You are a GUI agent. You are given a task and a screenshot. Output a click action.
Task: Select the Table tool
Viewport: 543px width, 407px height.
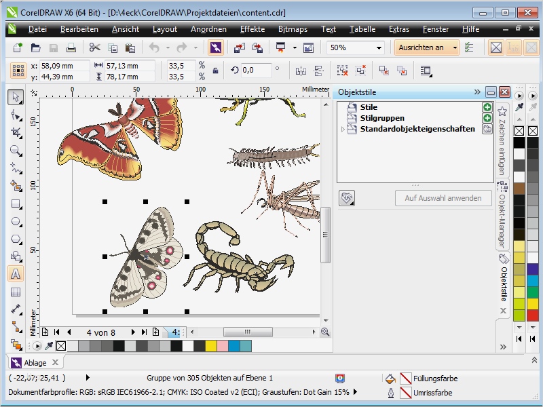pos(16,292)
